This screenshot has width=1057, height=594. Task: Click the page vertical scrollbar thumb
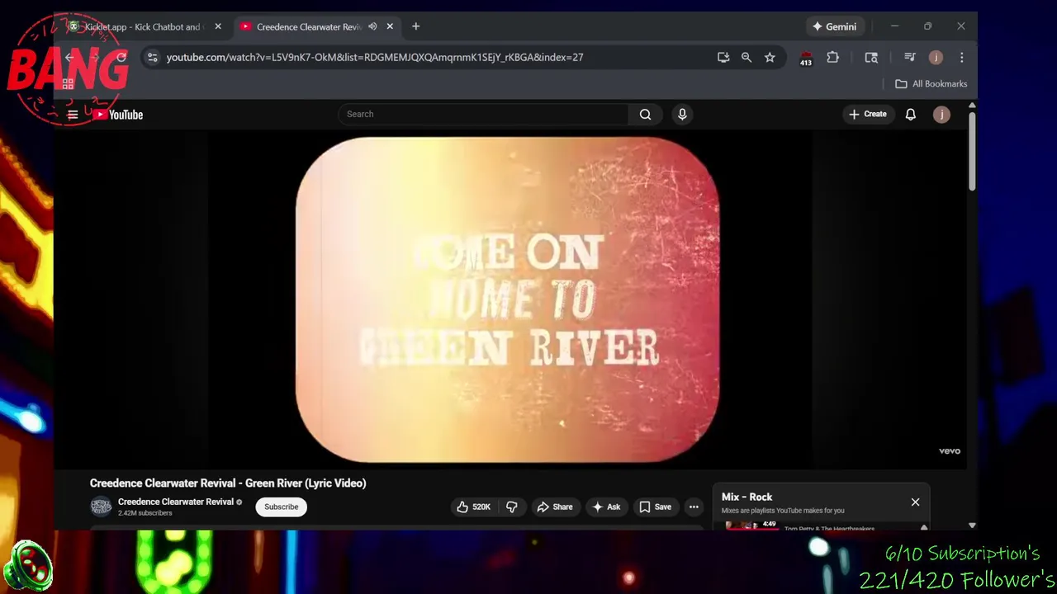click(972, 151)
